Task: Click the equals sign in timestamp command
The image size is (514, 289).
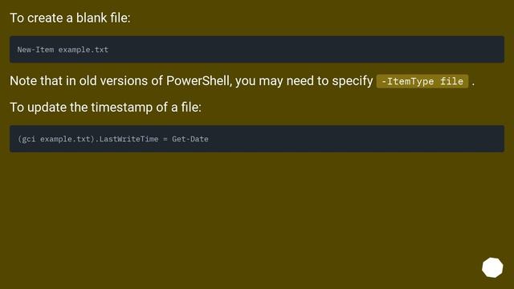Action: coord(165,139)
